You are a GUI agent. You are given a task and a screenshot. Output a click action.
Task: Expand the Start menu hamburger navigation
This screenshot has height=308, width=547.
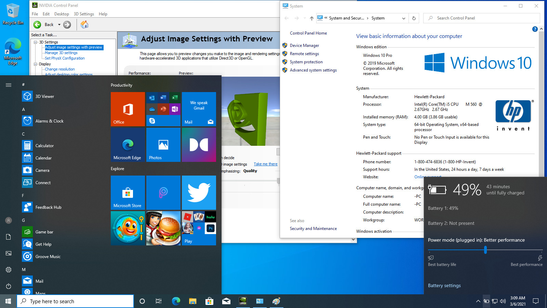[9, 85]
